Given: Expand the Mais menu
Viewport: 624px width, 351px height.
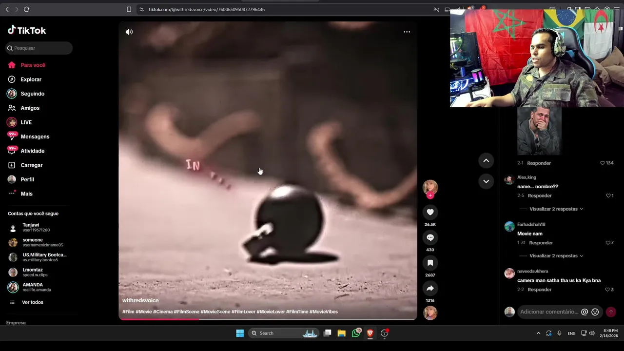Looking at the screenshot, I should (x=26, y=194).
